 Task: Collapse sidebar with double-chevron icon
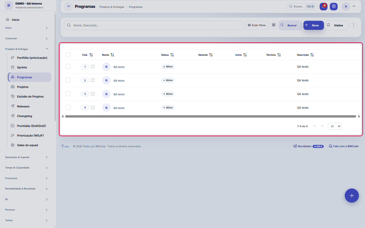point(68,6)
